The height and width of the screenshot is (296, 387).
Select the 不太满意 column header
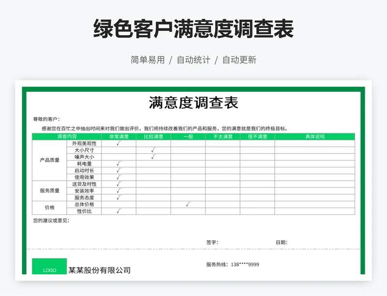tap(223, 137)
